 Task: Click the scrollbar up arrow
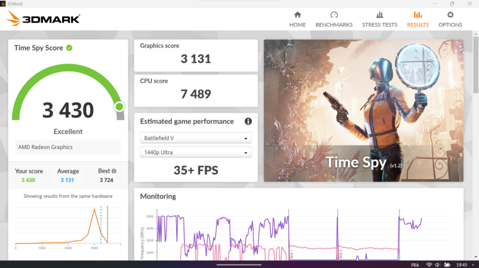476,34
